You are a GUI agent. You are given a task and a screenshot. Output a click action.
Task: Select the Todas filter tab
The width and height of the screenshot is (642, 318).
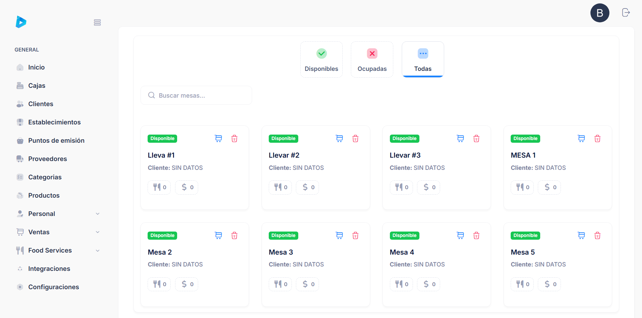tap(423, 60)
